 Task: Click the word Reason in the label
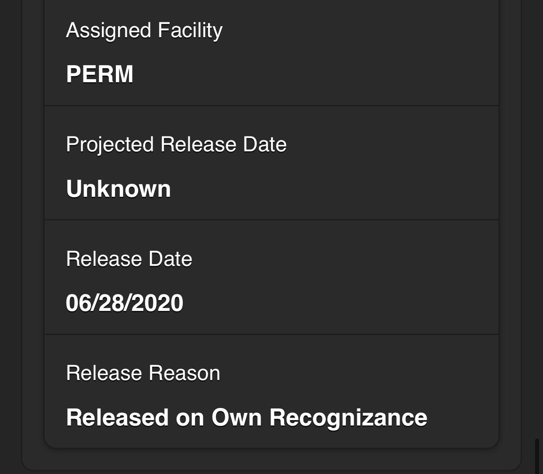(184, 373)
